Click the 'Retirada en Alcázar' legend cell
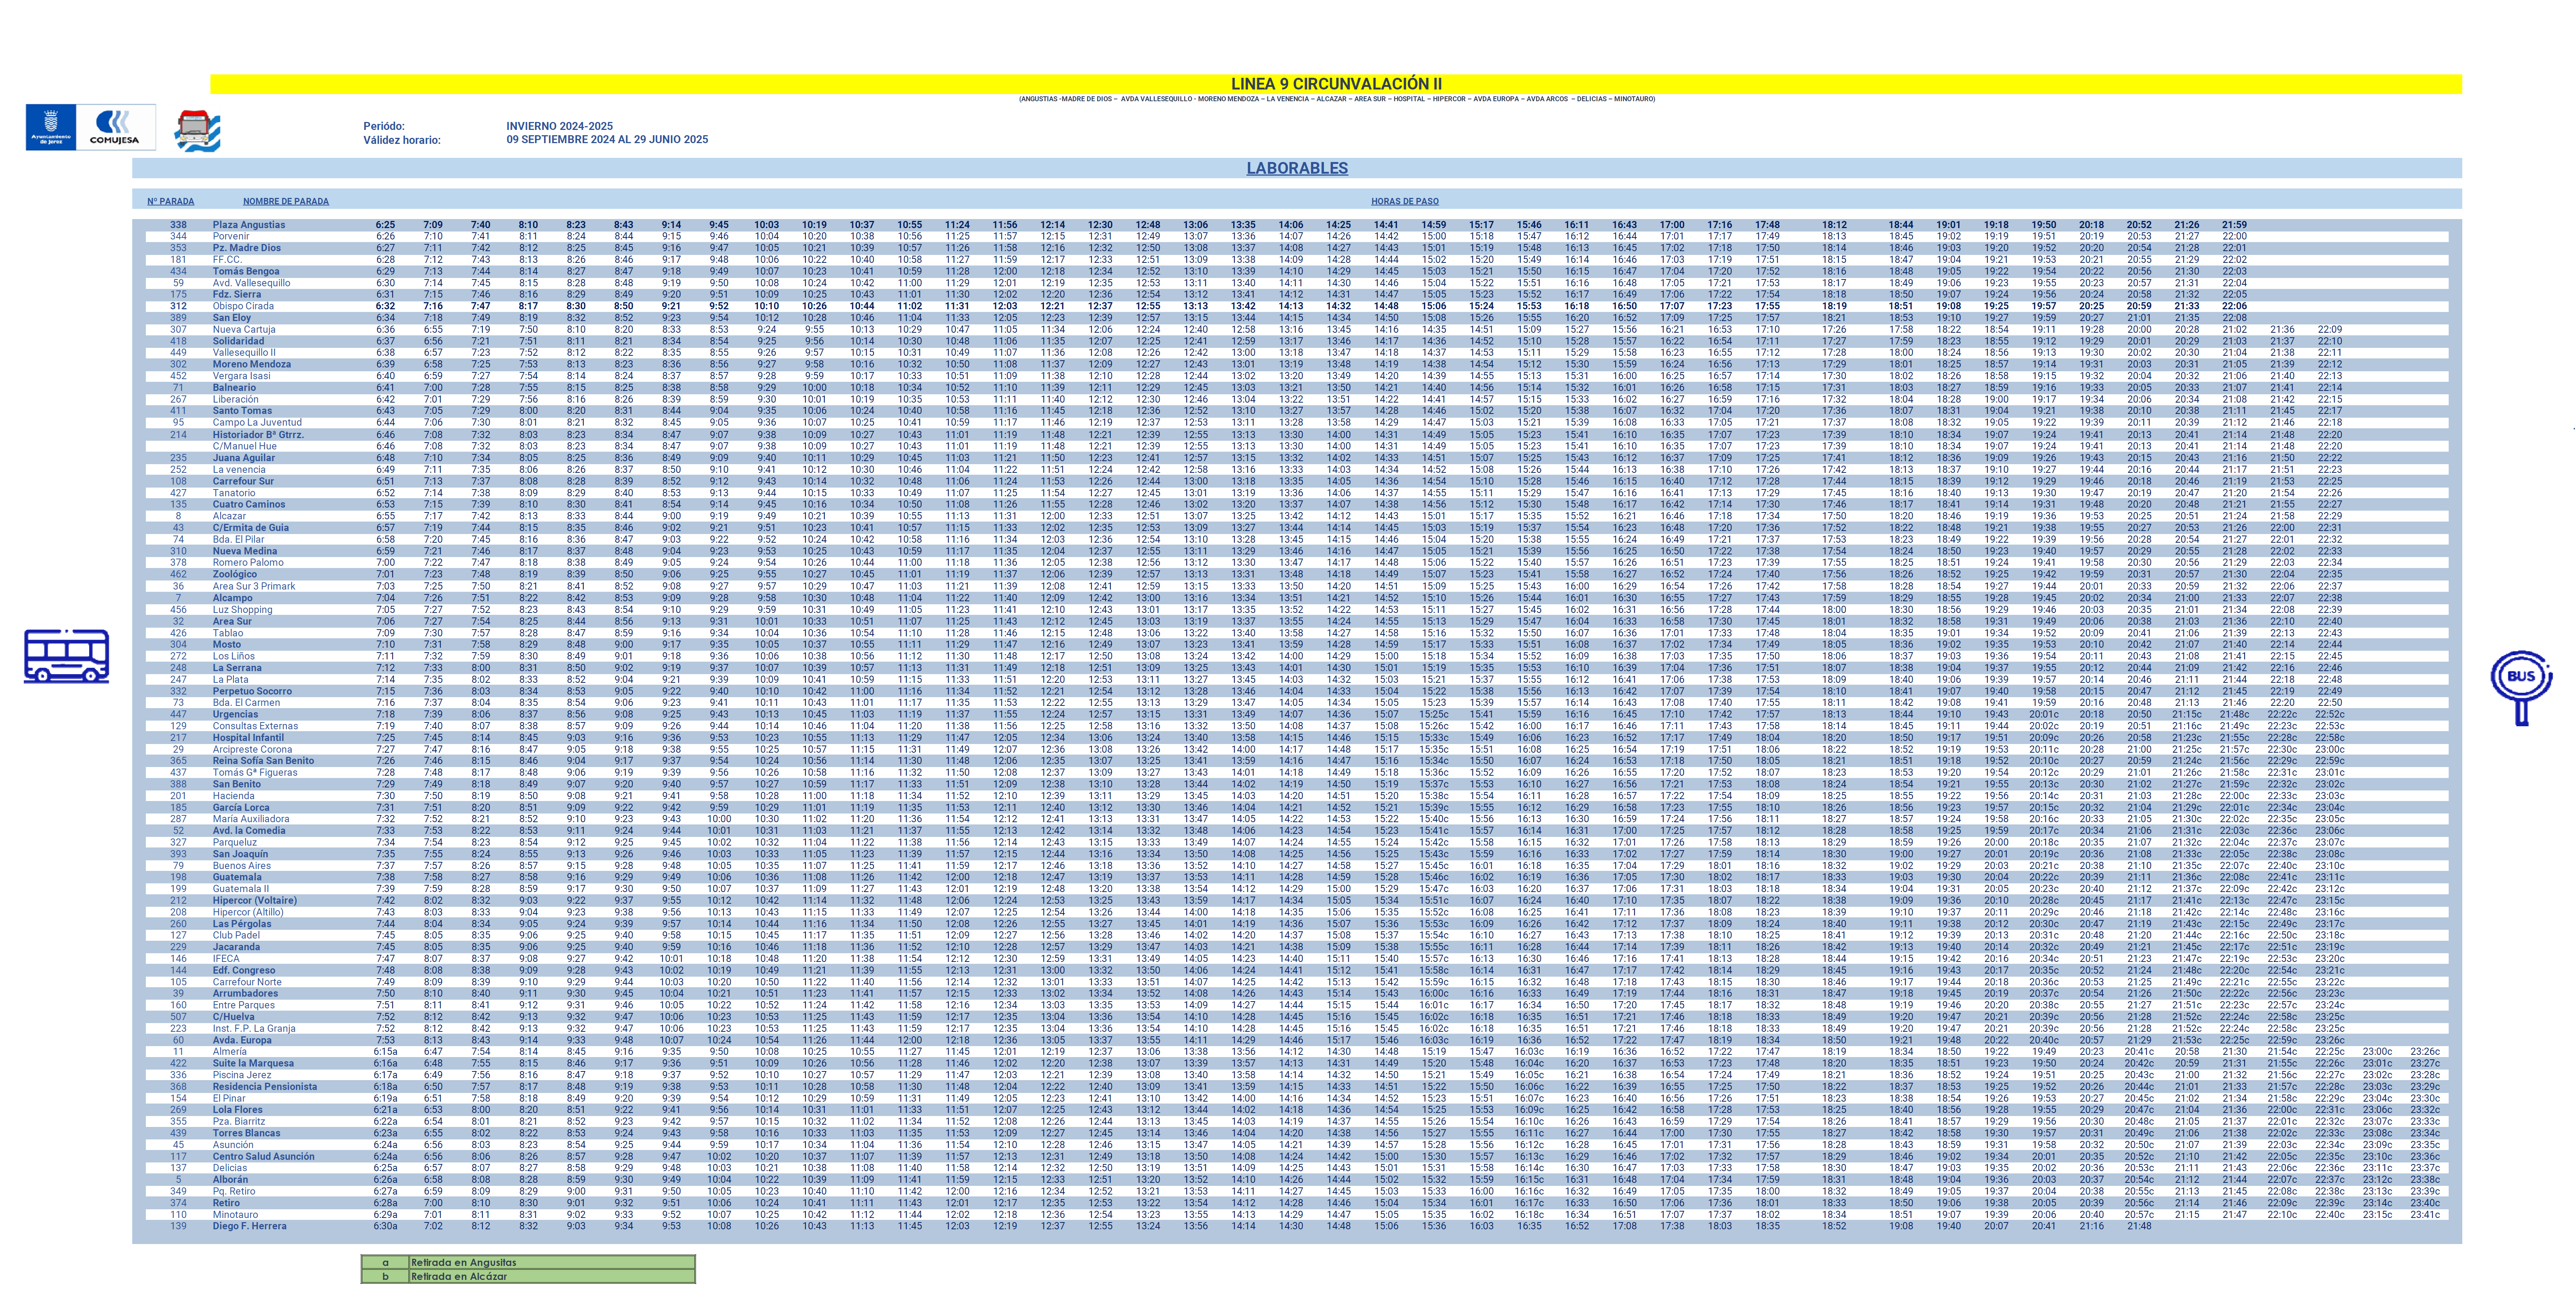Image resolution: width=2576 pixels, height=1312 pixels. coord(552,1277)
